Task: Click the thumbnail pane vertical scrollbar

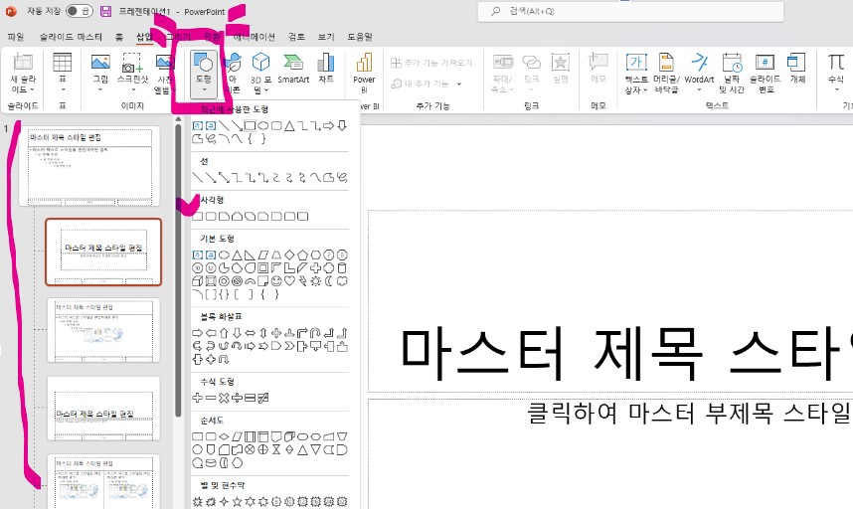Action: (x=178, y=272)
